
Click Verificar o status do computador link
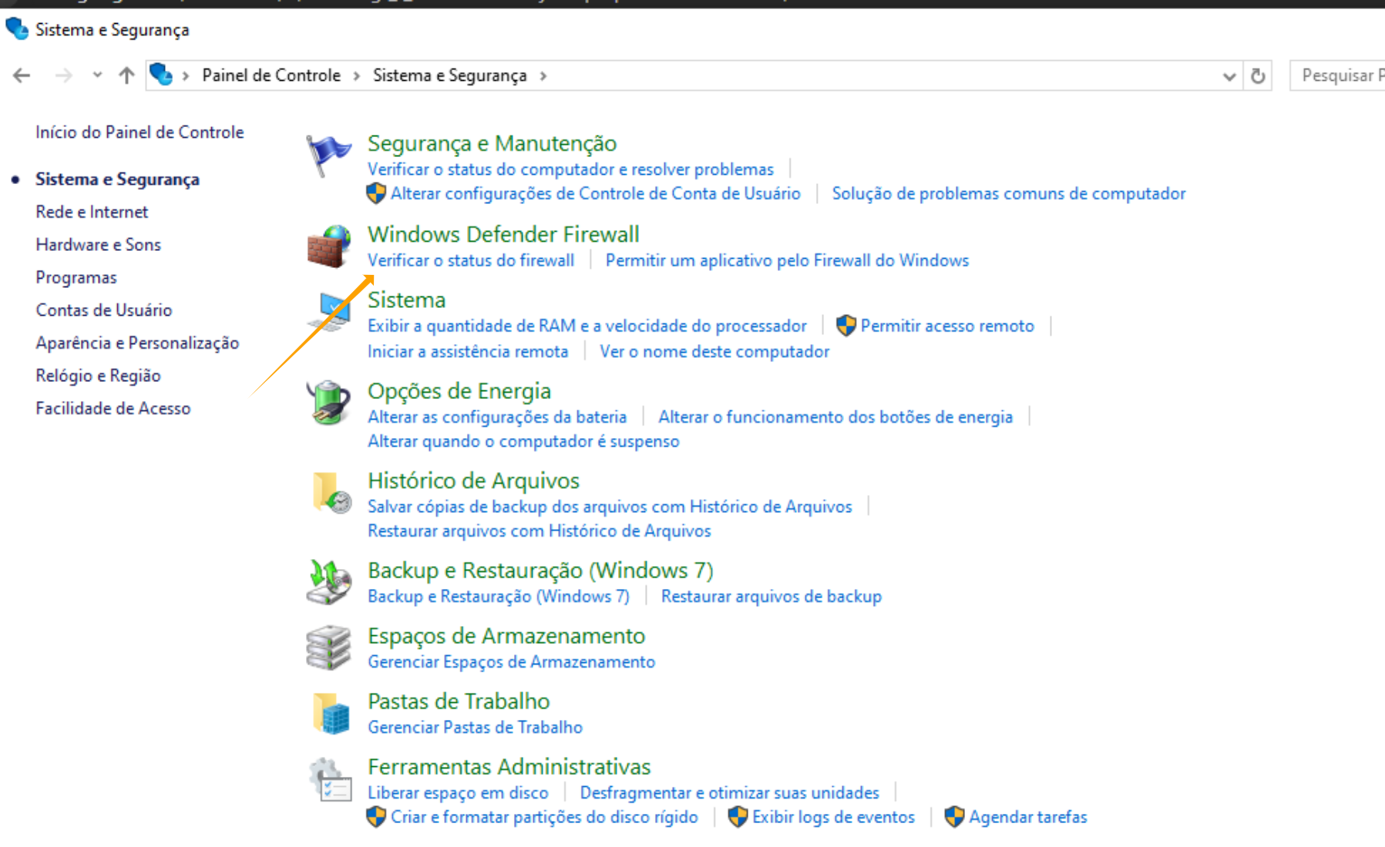pyautogui.click(x=570, y=169)
